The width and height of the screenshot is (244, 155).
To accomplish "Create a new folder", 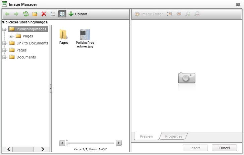I will coord(35,14).
